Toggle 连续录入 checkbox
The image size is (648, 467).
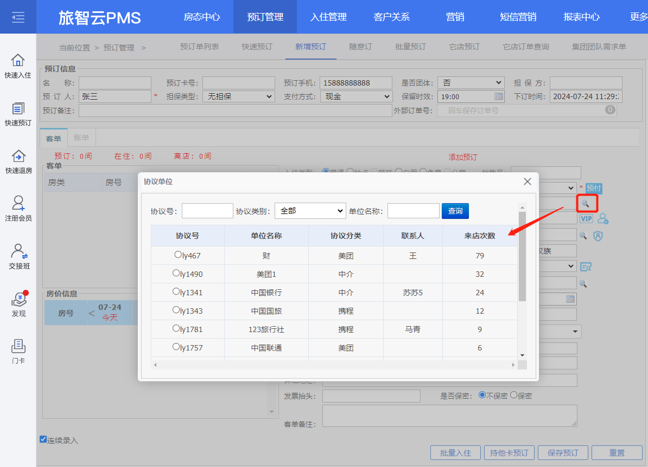43,439
